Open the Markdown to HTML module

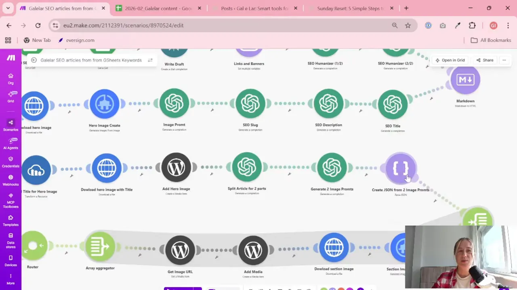[x=465, y=80]
